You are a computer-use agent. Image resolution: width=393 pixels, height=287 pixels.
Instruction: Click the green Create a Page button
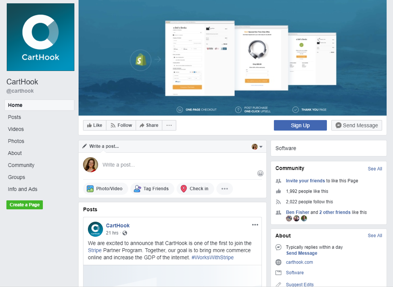[25, 205]
